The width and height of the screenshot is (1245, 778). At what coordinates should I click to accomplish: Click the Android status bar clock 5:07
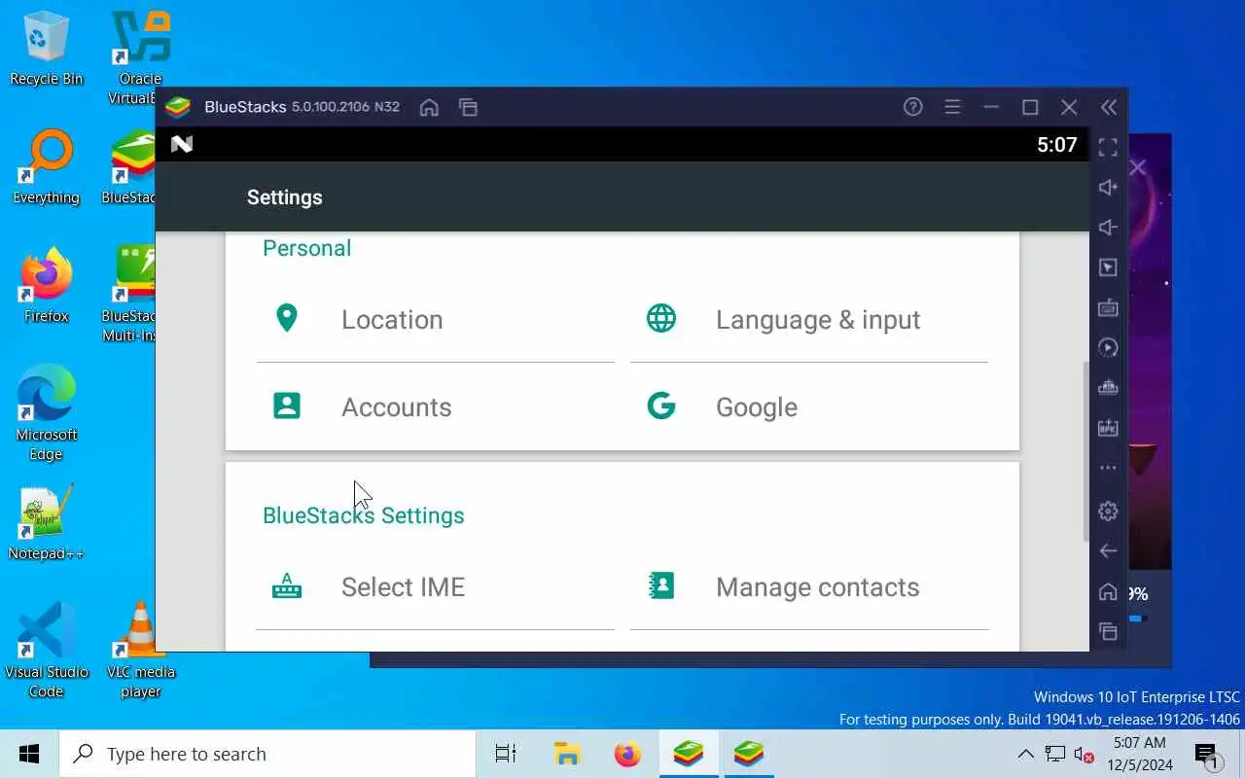[1056, 145]
